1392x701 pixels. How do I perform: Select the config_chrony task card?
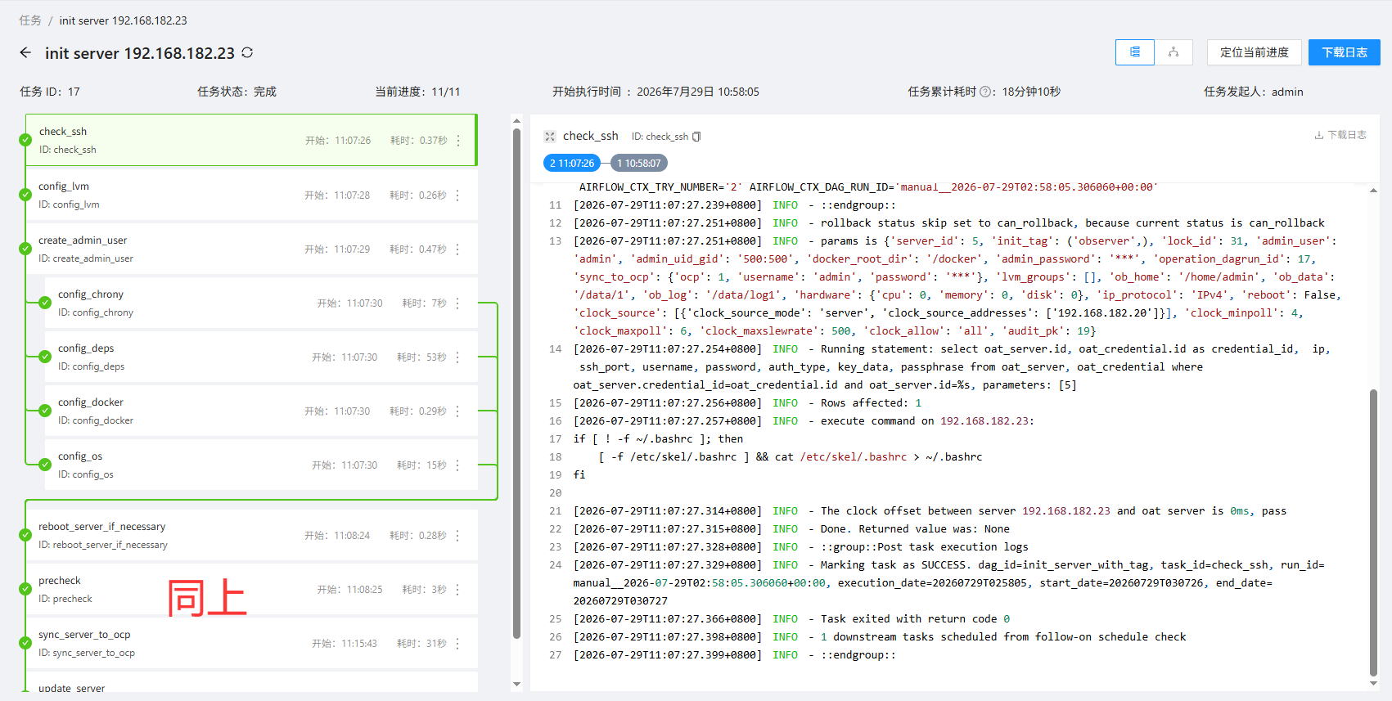261,303
